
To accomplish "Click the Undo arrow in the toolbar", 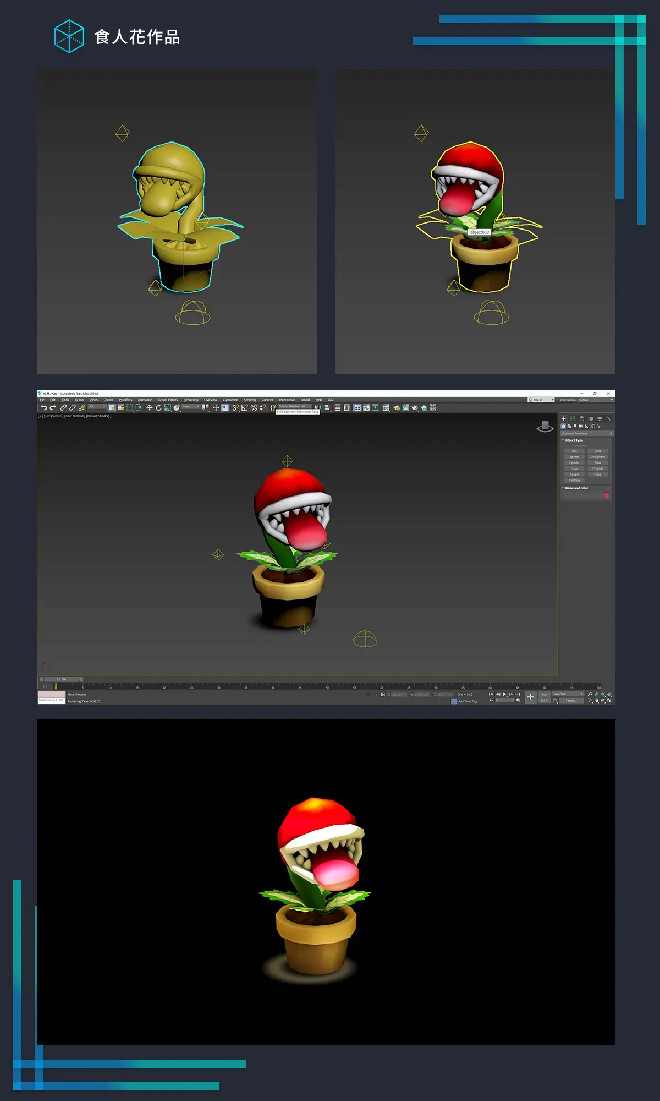I will pyautogui.click(x=43, y=408).
